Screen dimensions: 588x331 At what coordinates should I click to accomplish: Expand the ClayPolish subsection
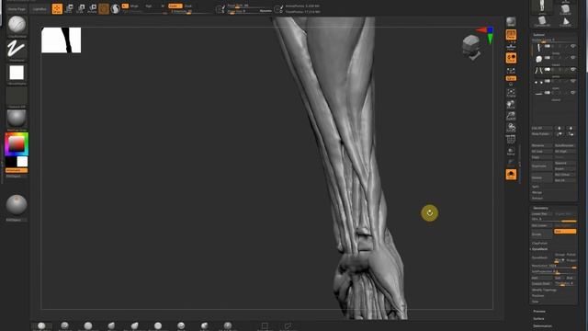click(539, 243)
